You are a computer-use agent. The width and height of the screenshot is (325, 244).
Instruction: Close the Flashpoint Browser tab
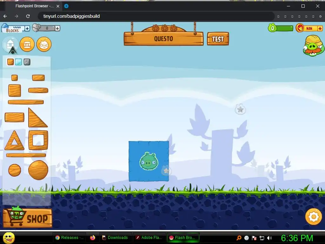tap(58, 6)
